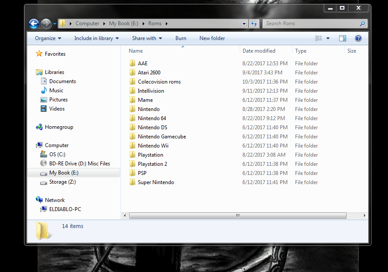Open recent locations dropdown beside Forward arrow
Screen dimensions: 388x272
[55, 24]
